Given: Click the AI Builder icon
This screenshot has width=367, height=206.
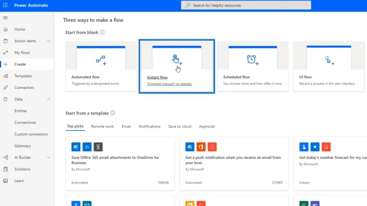Looking at the screenshot, I should pos(6,157).
